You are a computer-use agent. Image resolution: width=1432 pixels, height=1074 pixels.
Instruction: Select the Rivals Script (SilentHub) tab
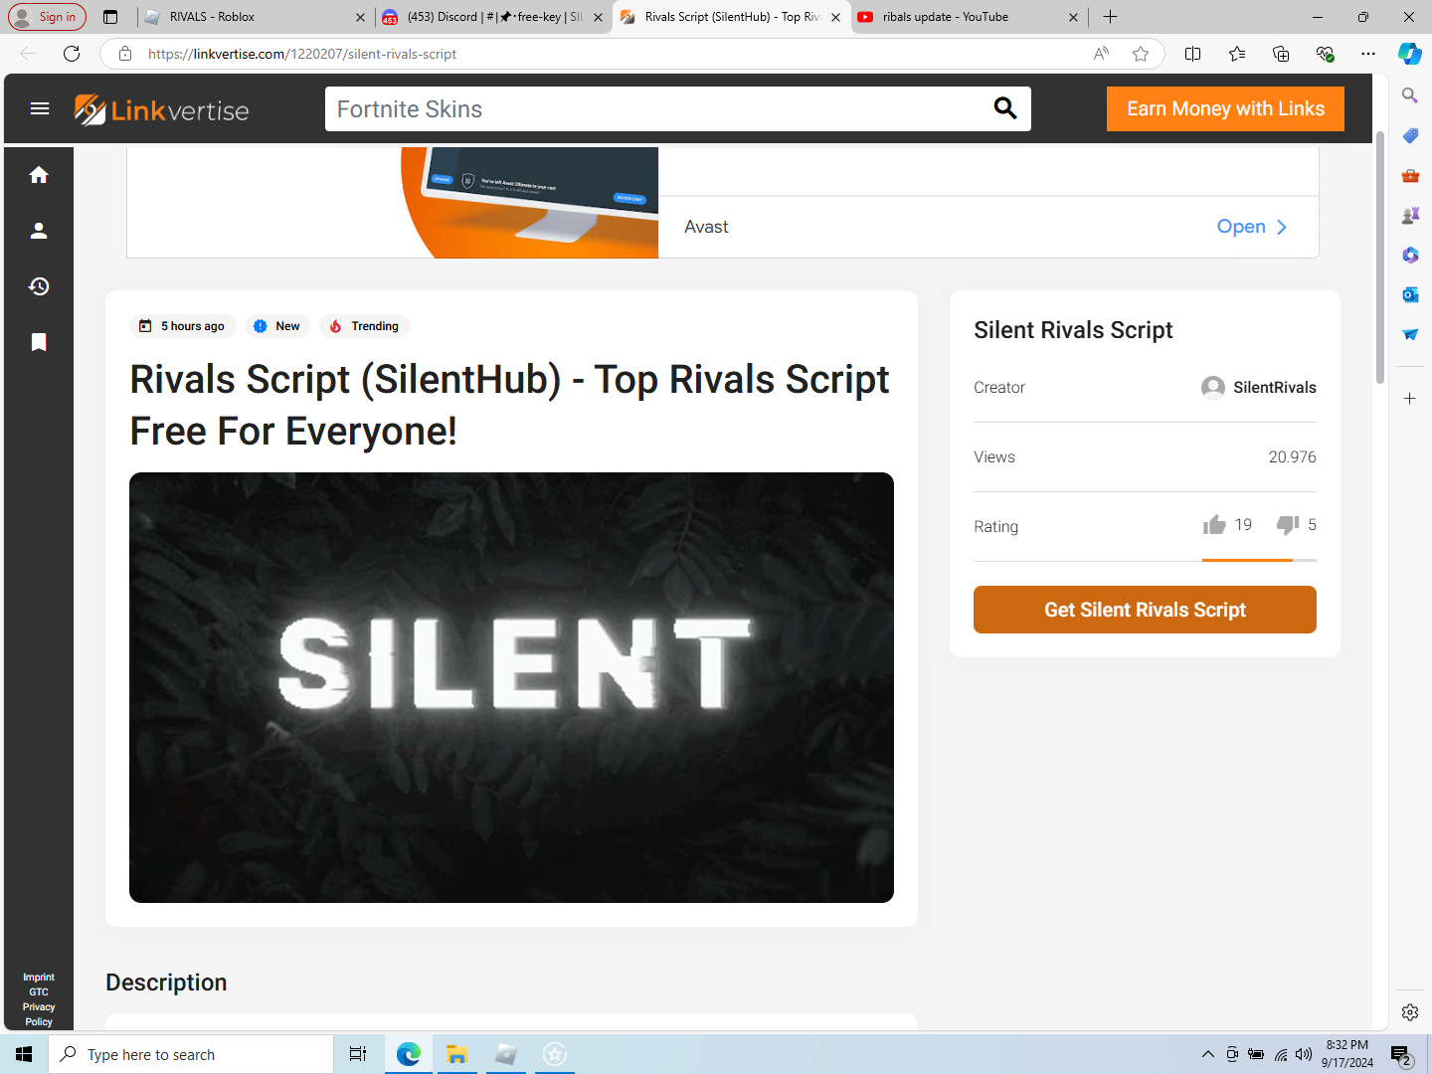coord(731,17)
